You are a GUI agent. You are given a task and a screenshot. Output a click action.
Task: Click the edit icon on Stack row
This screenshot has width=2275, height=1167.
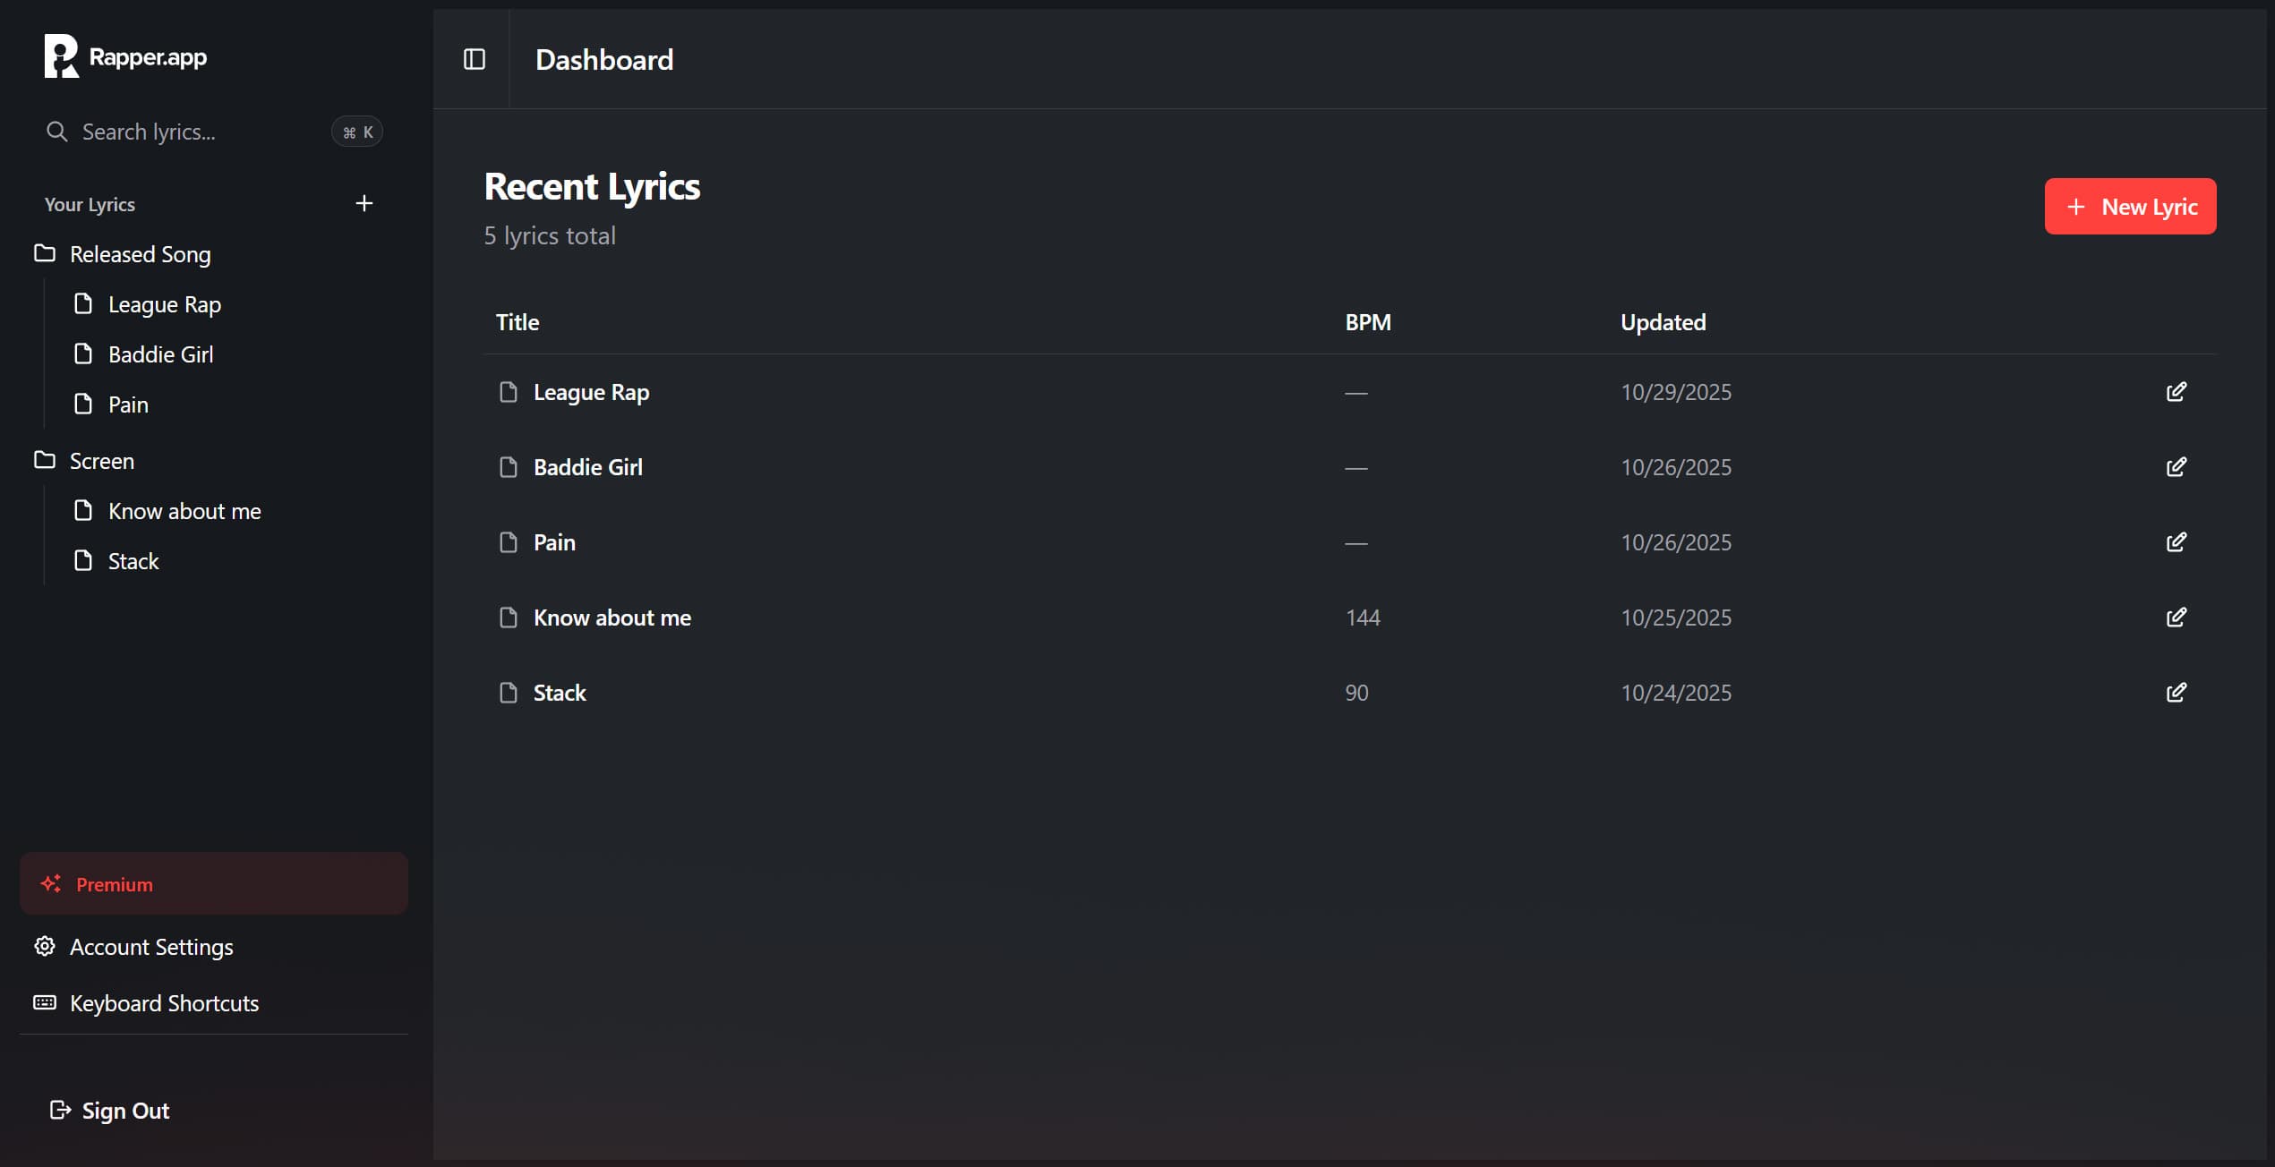(2176, 693)
